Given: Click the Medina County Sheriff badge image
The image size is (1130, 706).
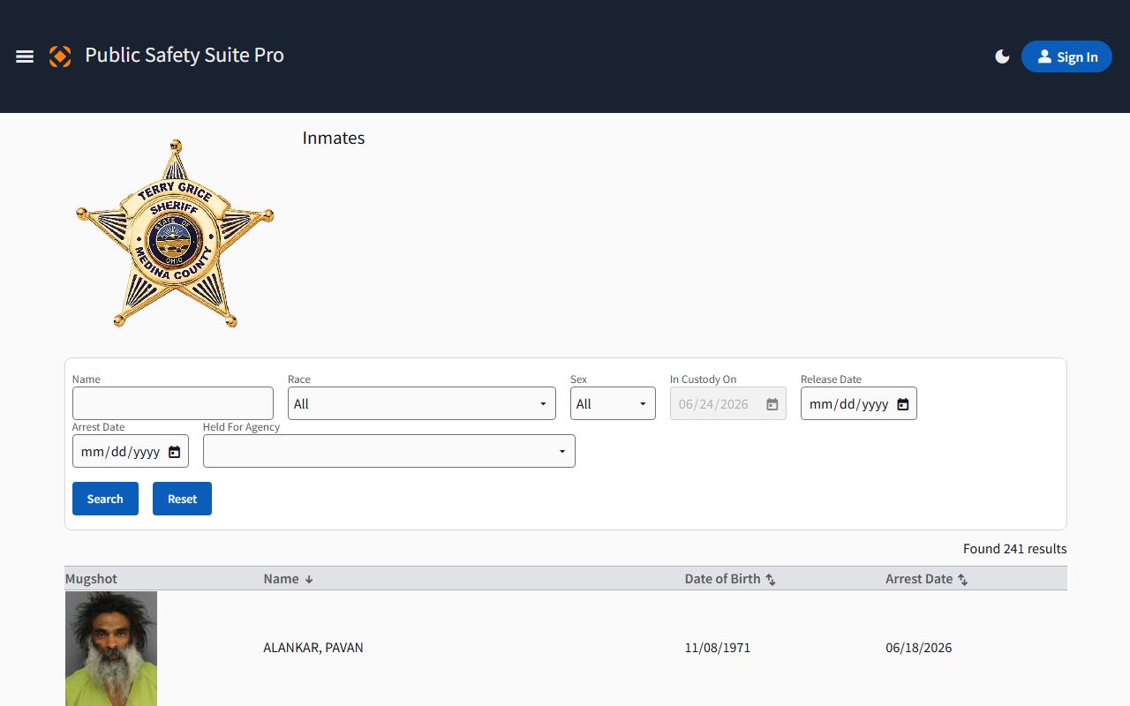Looking at the screenshot, I should pyautogui.click(x=175, y=234).
